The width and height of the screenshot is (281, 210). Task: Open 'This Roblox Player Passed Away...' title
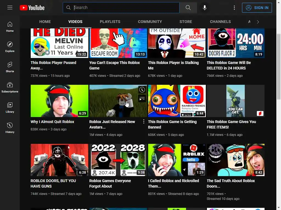(54, 65)
